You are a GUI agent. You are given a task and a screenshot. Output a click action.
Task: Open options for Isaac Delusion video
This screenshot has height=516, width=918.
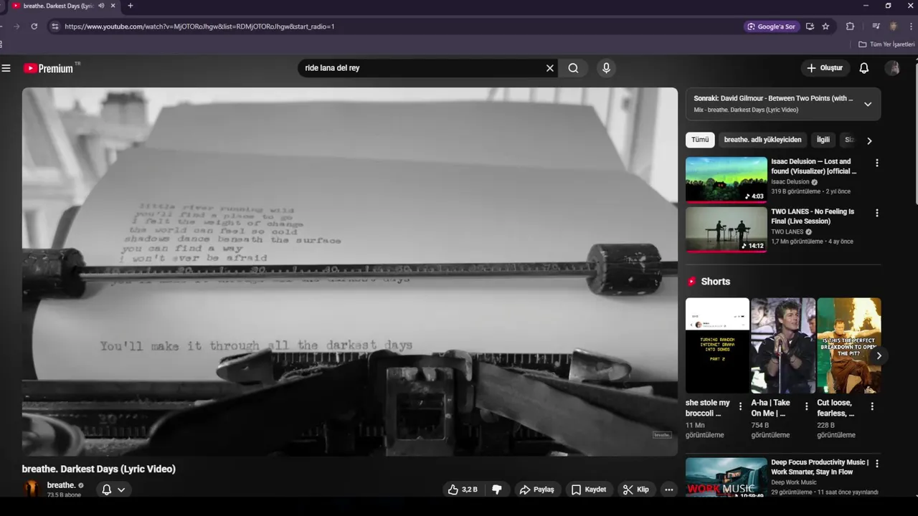[876, 163]
